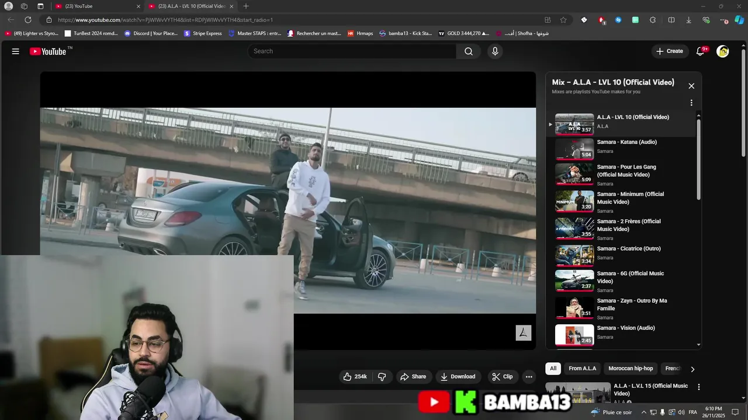This screenshot has height=420, width=748.
Task: Show hidden system tray icons
Action: click(x=643, y=412)
